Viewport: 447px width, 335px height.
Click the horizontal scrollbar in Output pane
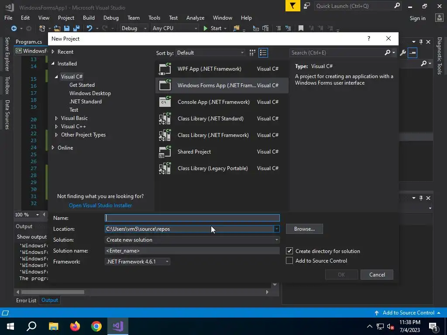click(53, 292)
